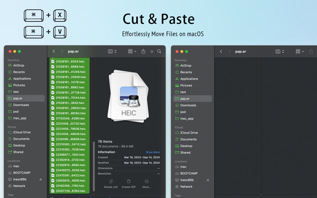This screenshot has width=317, height=198.
Task: Select the green highlighted file 21538161...6304.heic
Action: click(69, 61)
